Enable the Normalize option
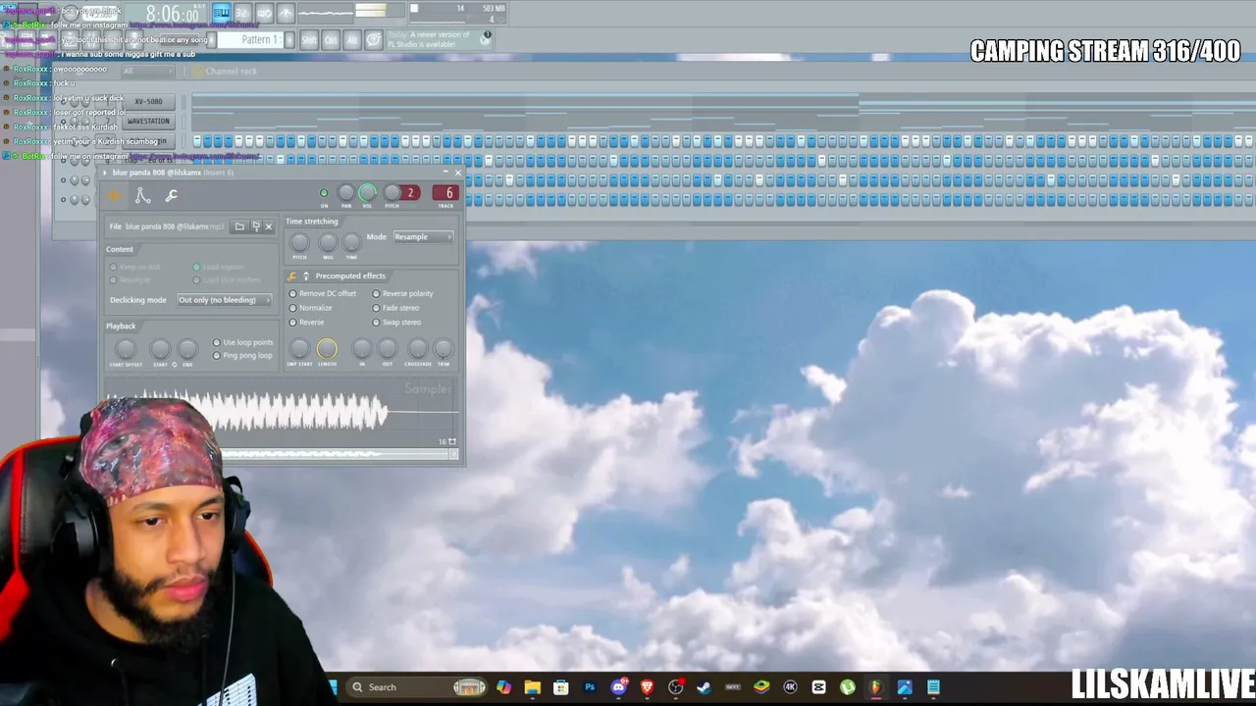 point(310,308)
